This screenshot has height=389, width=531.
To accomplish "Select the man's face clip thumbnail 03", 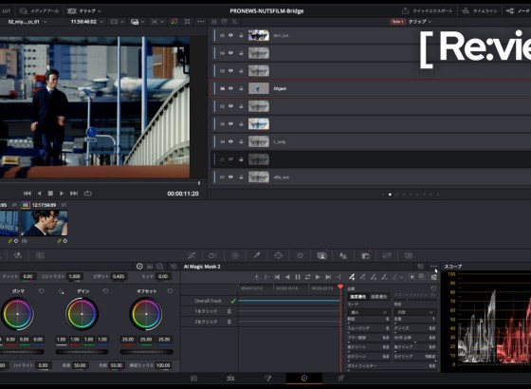I will (x=45, y=223).
